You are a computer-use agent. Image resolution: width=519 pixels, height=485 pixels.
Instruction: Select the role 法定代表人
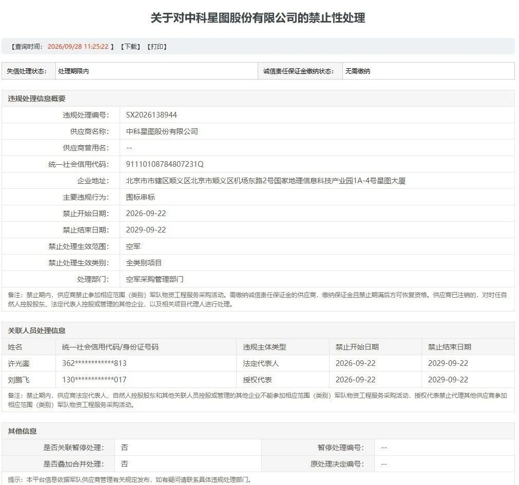click(261, 363)
